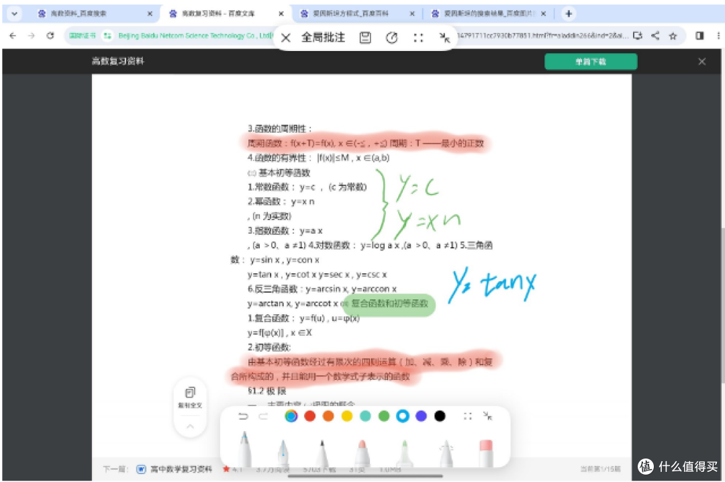Select the pink eraser tool
Screen dimensions: 725x482
tap(486, 452)
